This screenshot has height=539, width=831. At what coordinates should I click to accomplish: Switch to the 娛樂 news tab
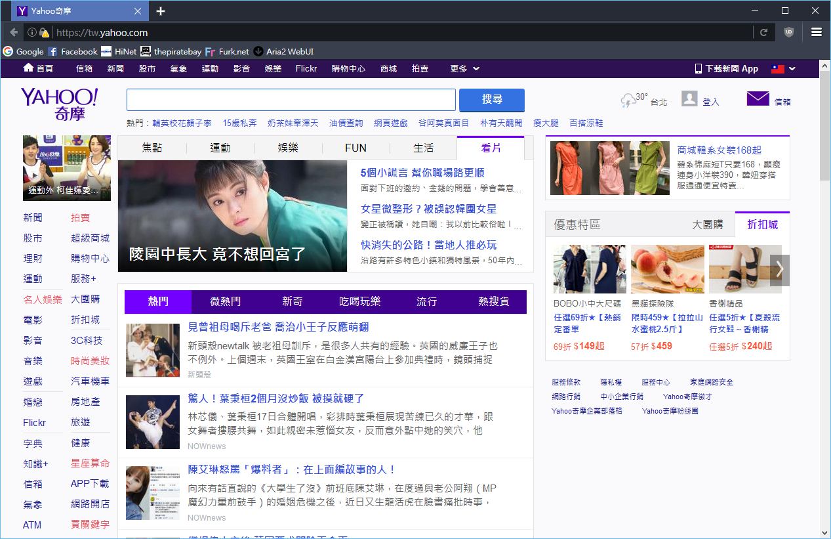[288, 148]
